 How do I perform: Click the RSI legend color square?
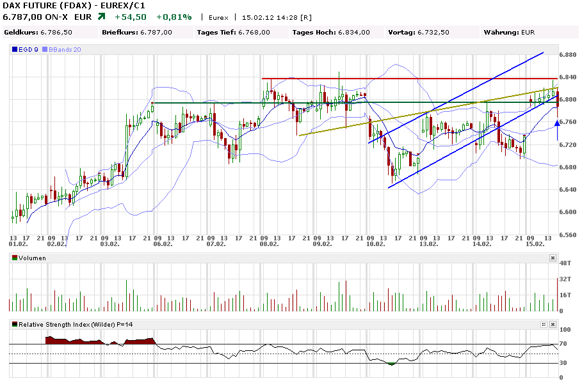point(15,324)
